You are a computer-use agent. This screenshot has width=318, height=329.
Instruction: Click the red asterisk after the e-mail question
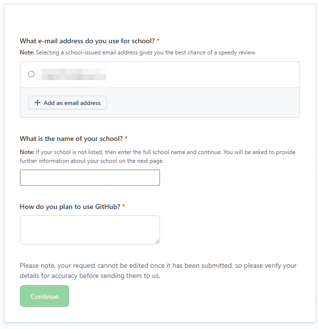tap(158, 41)
